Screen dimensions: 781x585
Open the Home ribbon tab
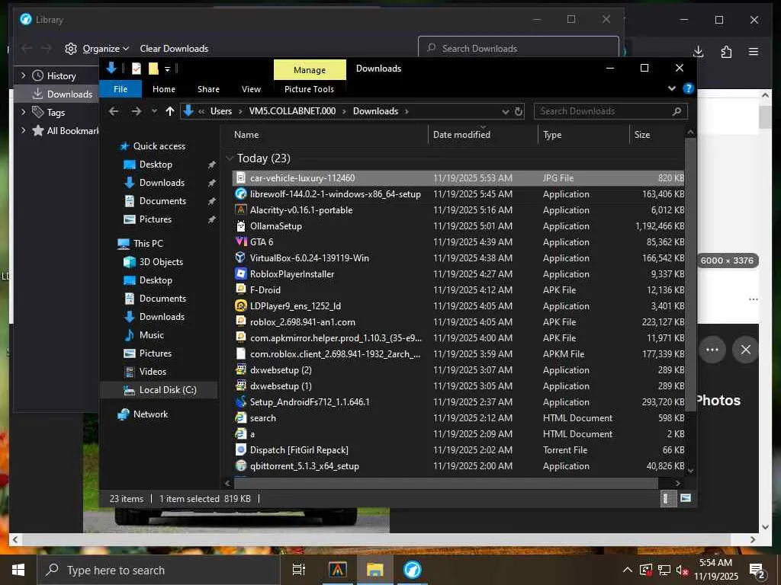point(164,89)
